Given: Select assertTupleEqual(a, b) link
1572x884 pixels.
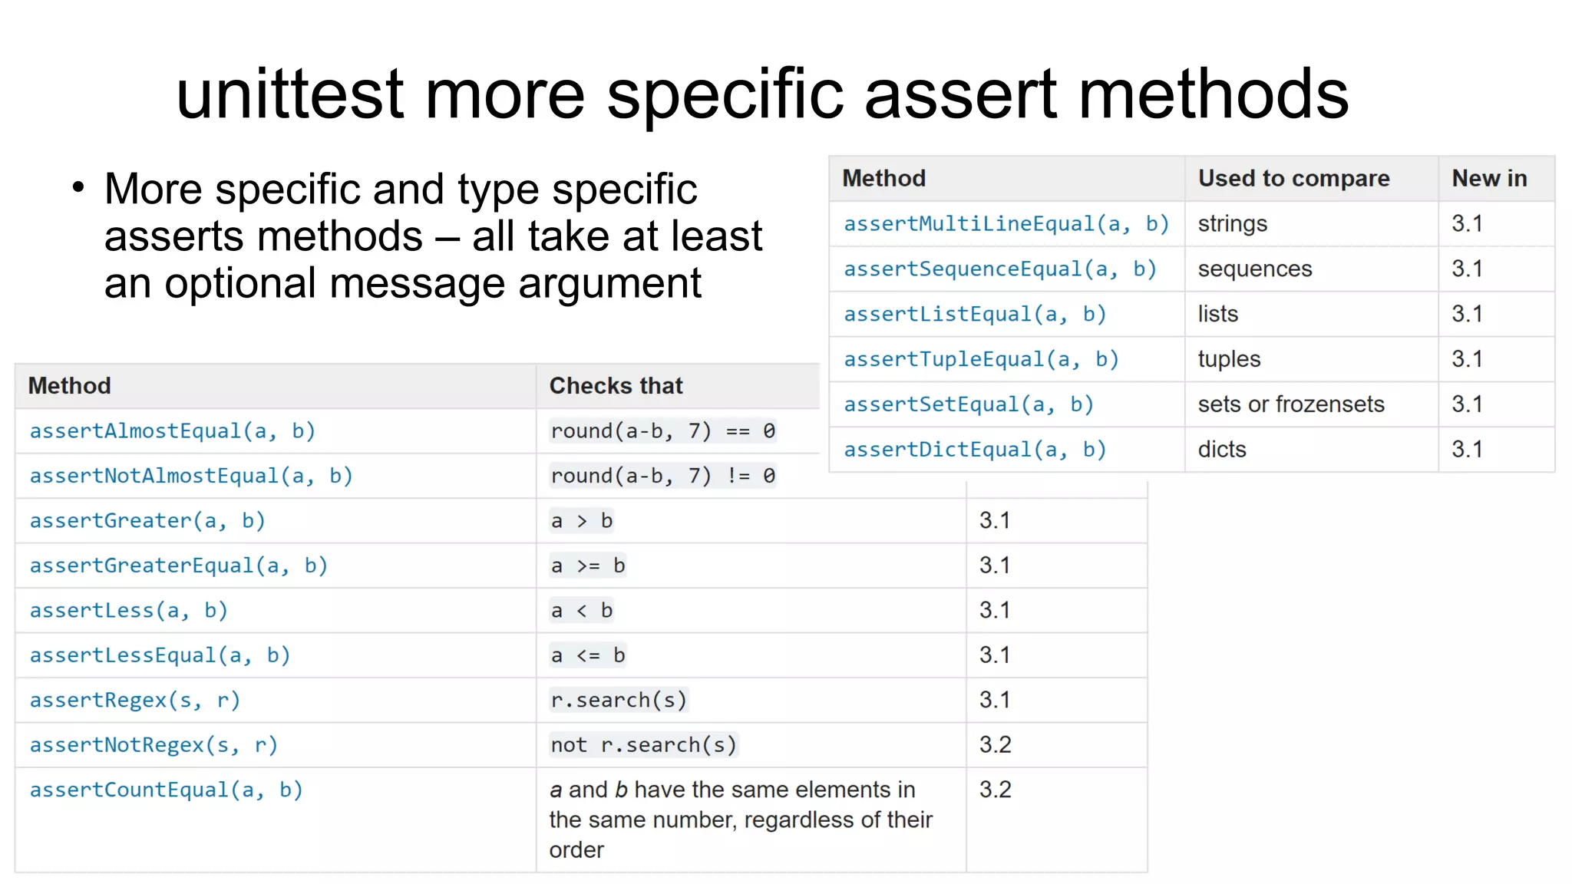Looking at the screenshot, I should coord(981,360).
